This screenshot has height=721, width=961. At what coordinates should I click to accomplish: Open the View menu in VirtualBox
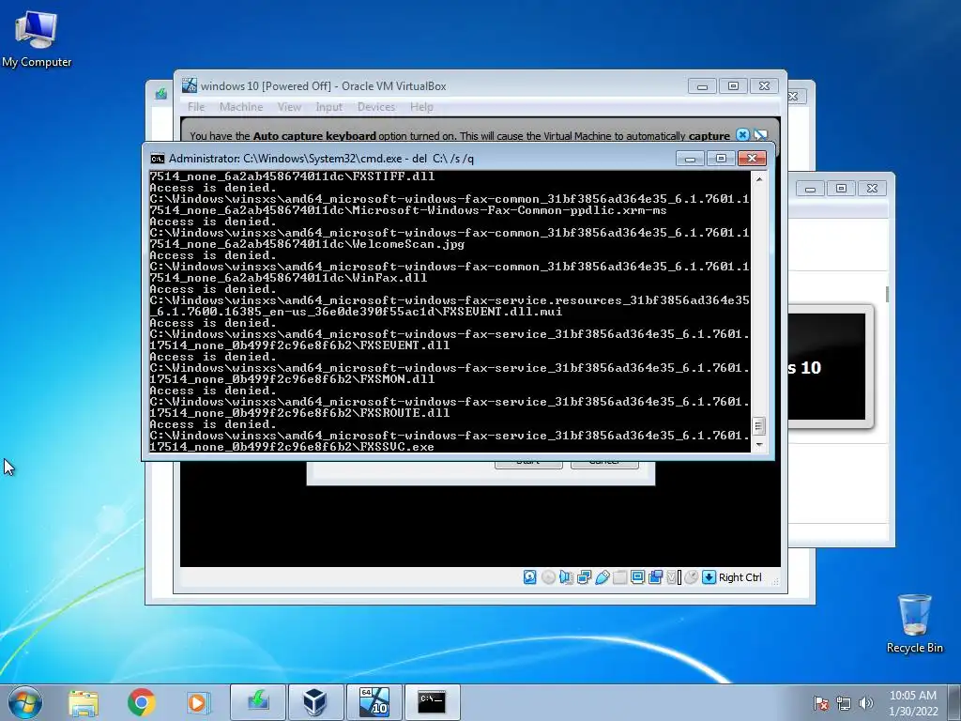click(x=289, y=107)
